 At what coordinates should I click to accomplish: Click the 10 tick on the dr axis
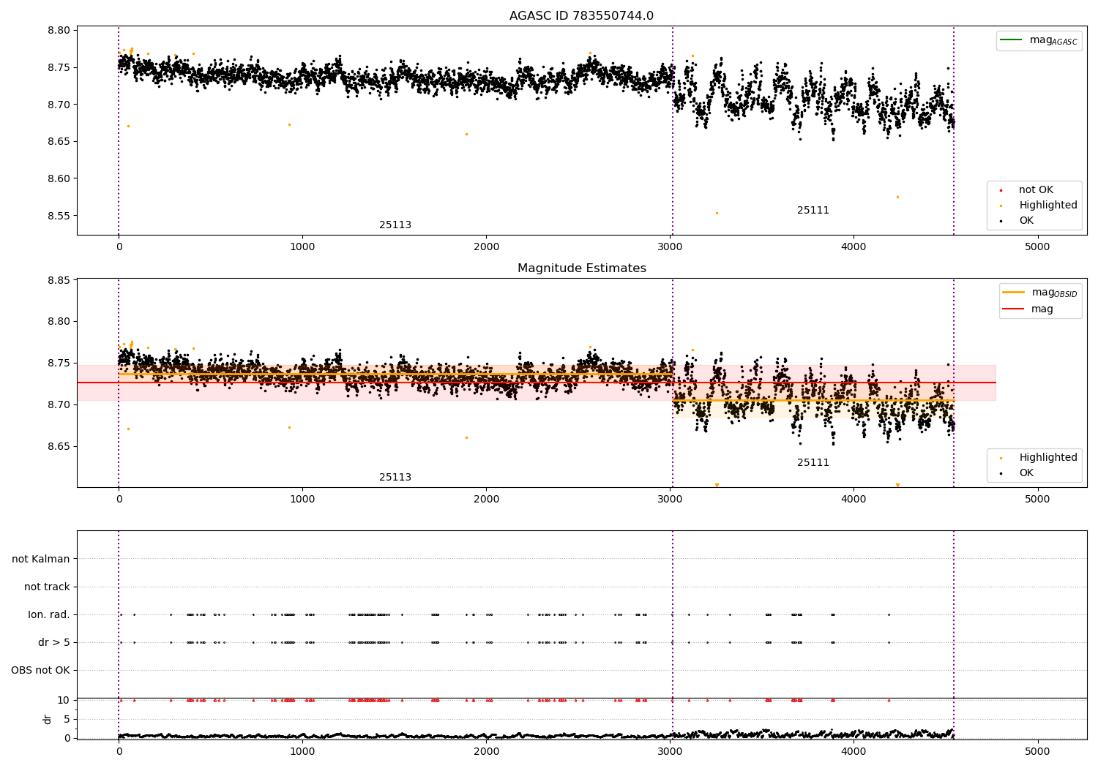(64, 700)
